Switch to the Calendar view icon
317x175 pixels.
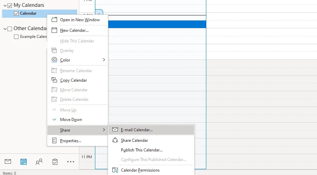point(24,162)
